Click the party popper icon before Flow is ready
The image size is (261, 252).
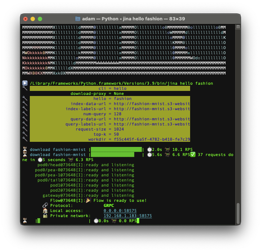(x=88, y=200)
